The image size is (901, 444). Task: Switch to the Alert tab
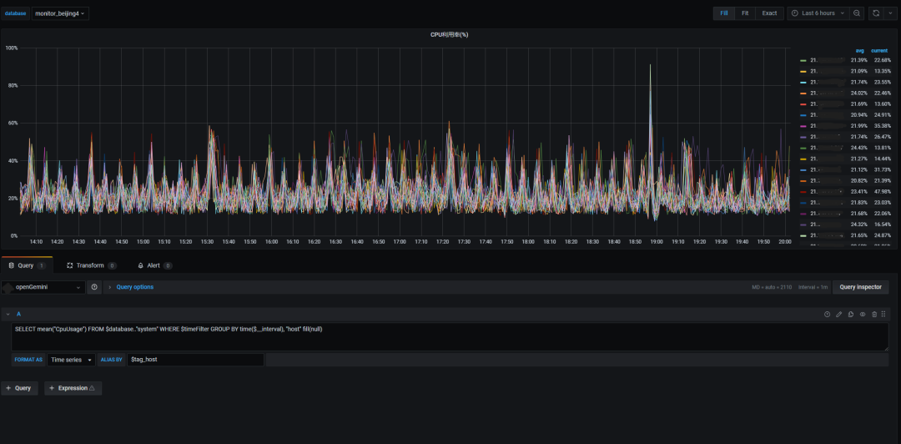coord(155,265)
